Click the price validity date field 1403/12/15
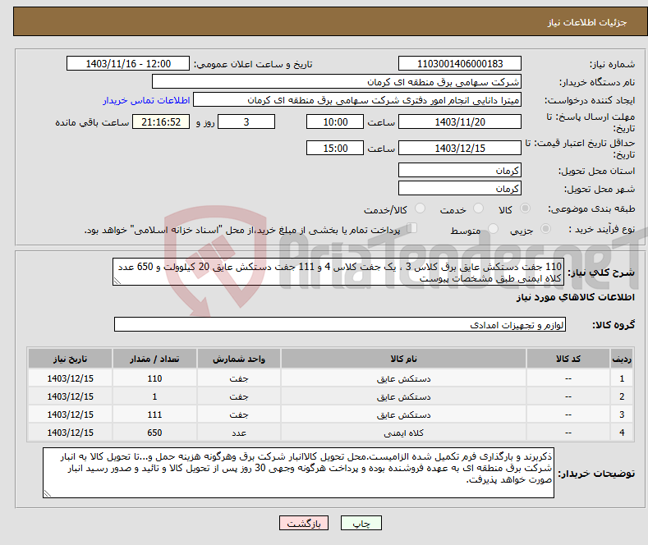This screenshot has height=545, width=648. (x=460, y=148)
